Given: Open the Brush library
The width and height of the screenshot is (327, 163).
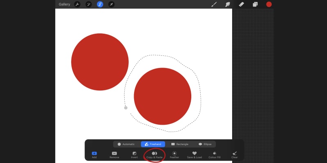Looking at the screenshot, I should 214,4.
